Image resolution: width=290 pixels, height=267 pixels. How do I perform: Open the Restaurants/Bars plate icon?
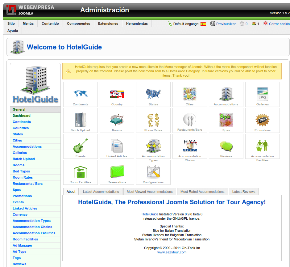coord(189,120)
